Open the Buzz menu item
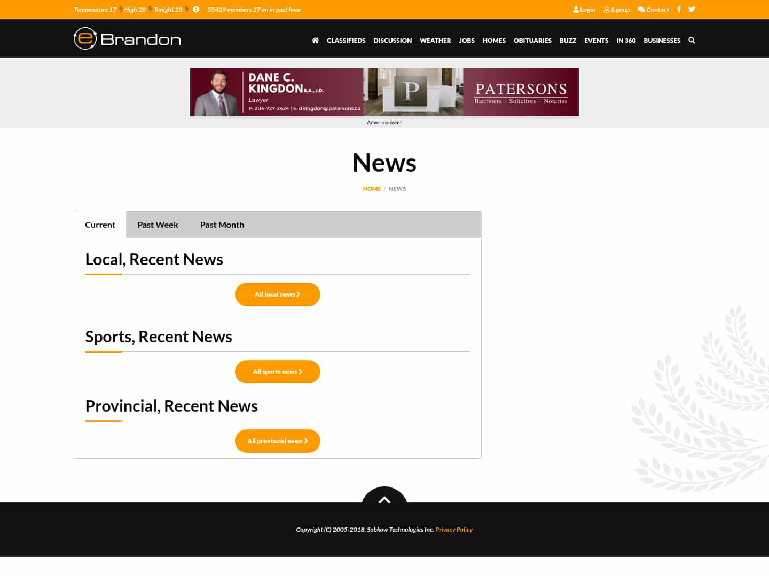The image size is (769, 576). 568,40
